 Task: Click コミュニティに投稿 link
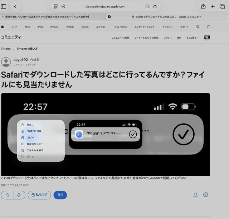[120, 38]
